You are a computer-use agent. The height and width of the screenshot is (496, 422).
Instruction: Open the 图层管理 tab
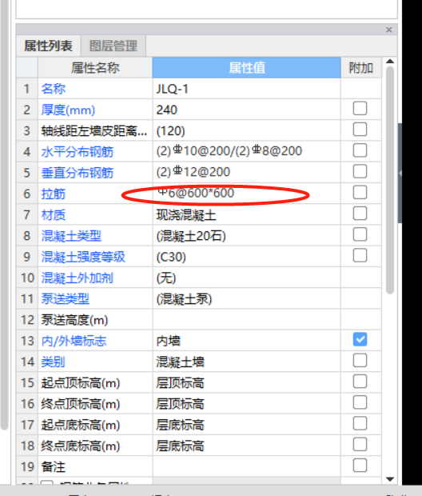pyautogui.click(x=113, y=46)
